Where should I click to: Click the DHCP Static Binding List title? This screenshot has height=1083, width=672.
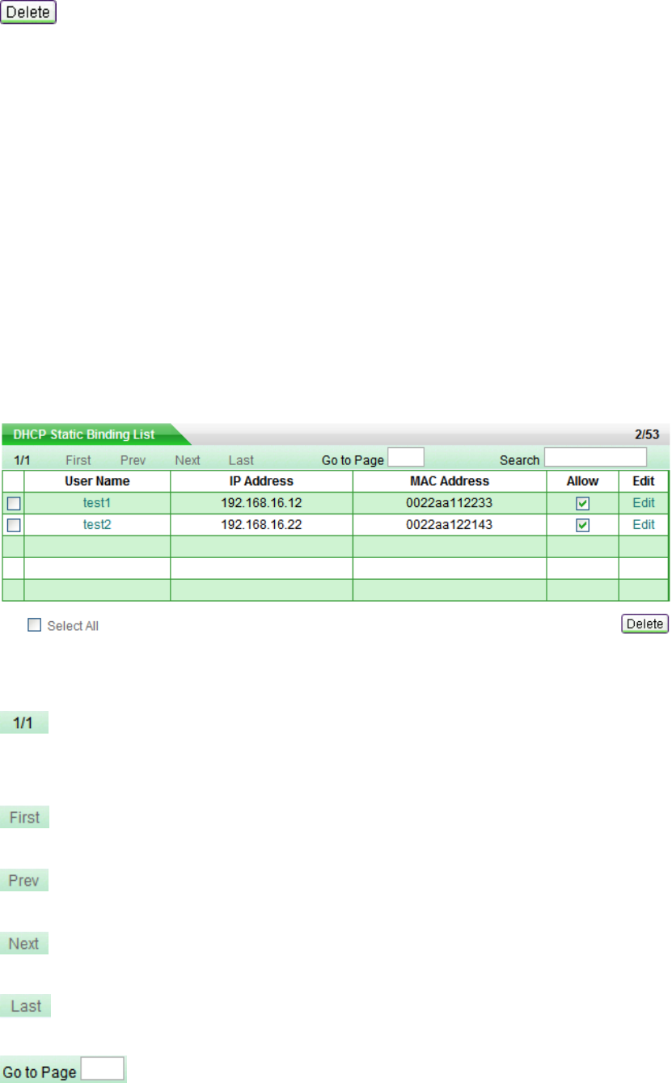[x=84, y=434]
